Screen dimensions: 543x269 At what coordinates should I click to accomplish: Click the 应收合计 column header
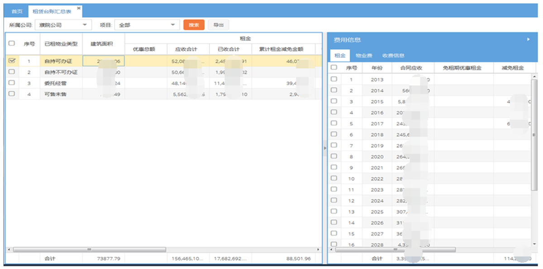coord(188,49)
